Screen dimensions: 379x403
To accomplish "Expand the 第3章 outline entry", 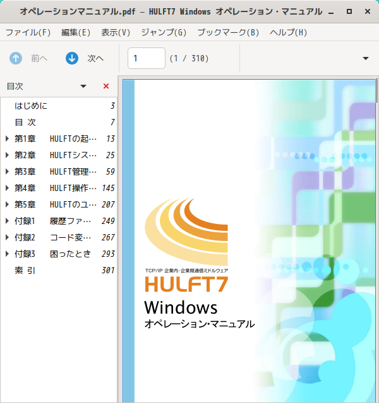I will tap(7, 171).
